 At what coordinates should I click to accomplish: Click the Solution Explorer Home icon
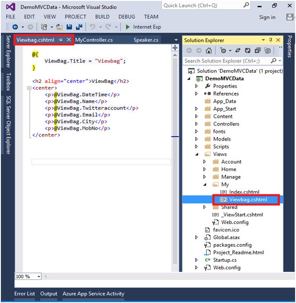point(209,51)
